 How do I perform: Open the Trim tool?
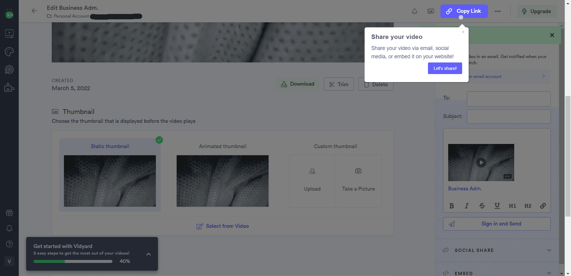339,84
